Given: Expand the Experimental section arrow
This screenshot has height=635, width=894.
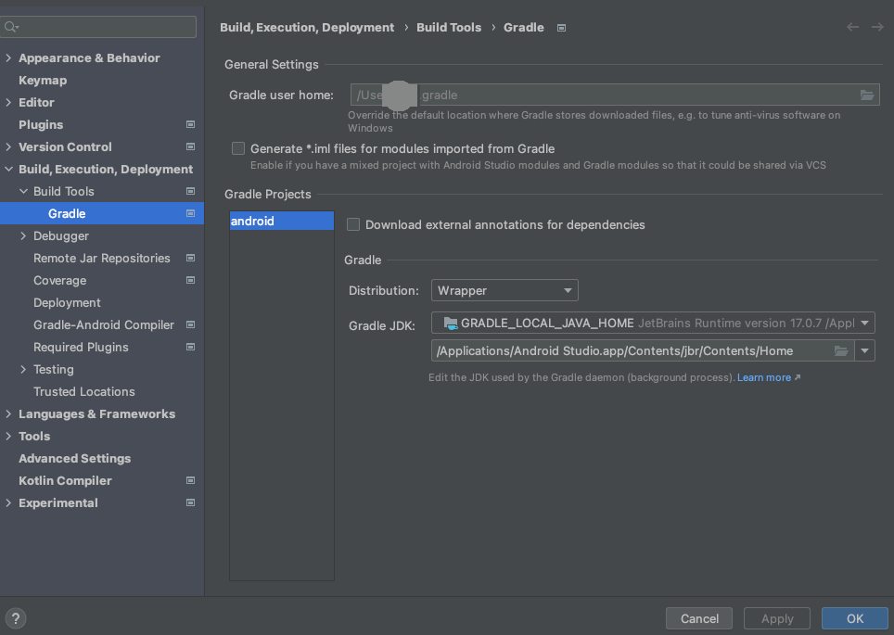Looking at the screenshot, I should pyautogui.click(x=8, y=502).
